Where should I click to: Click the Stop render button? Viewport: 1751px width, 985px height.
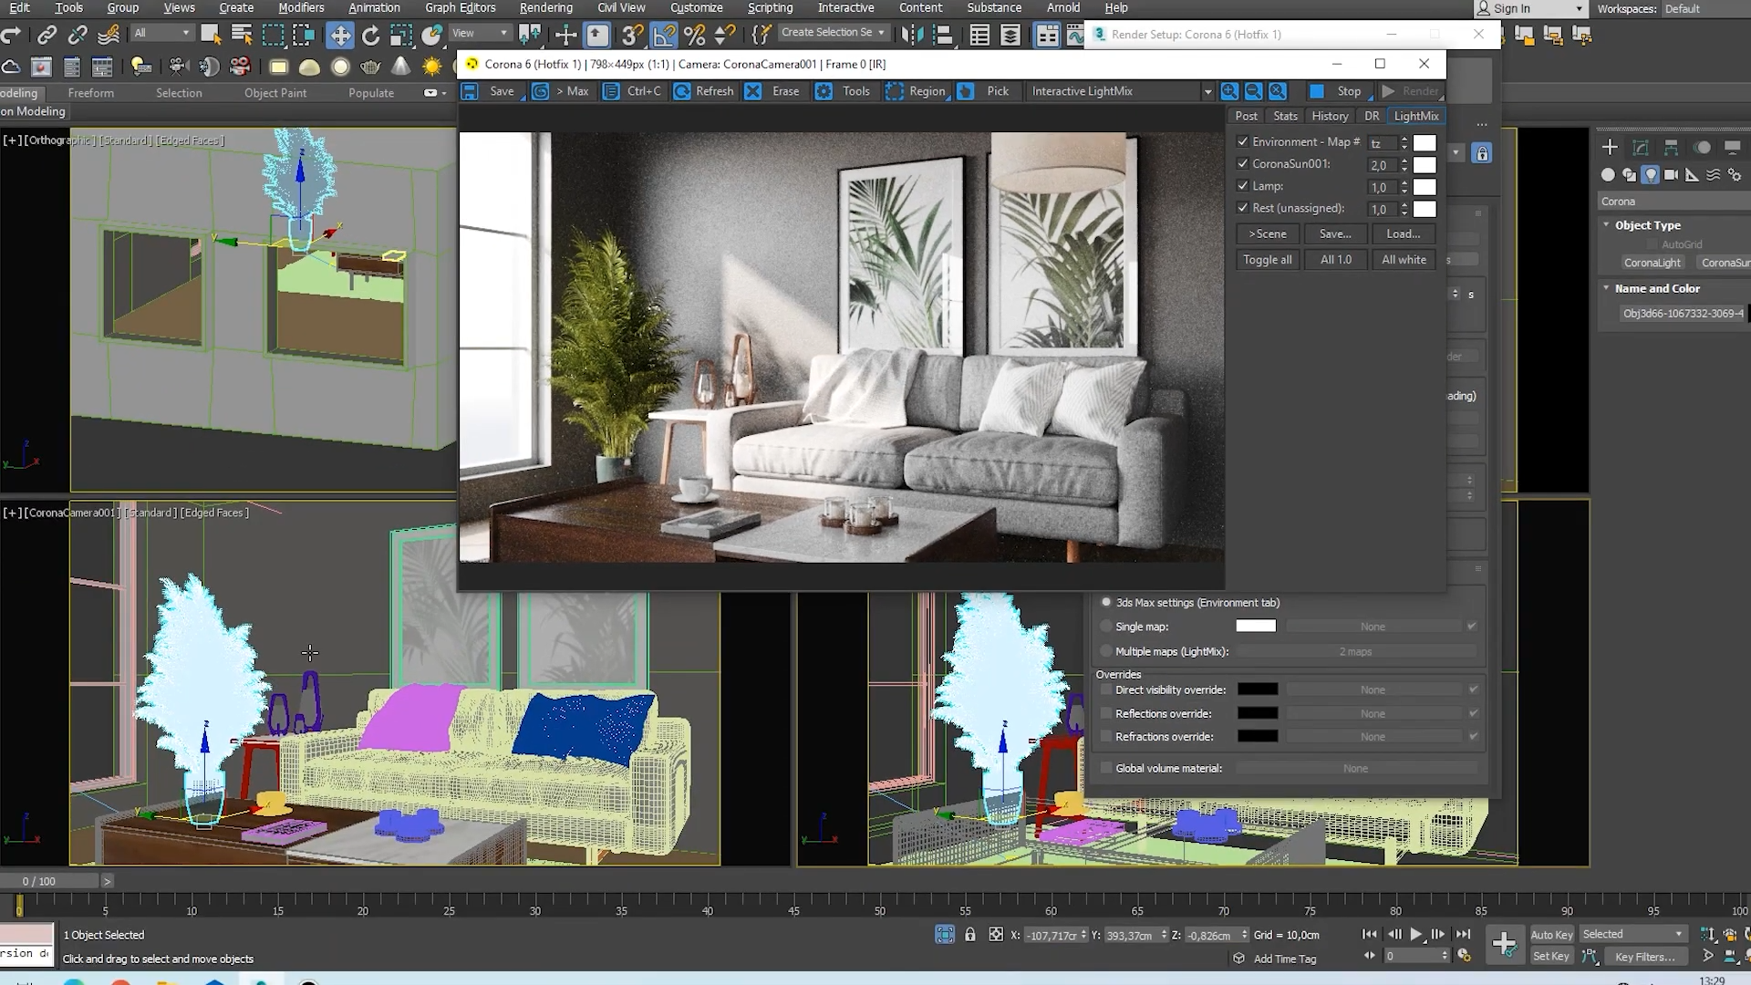pos(1337,90)
